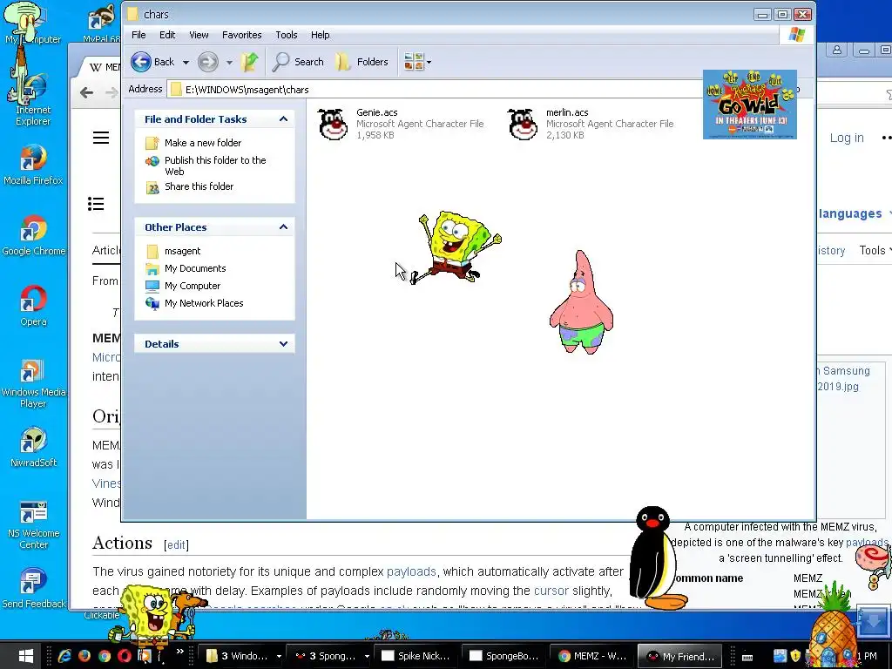This screenshot has height=669, width=892.
Task: Click the Patrick Star agent character
Action: coord(581,302)
